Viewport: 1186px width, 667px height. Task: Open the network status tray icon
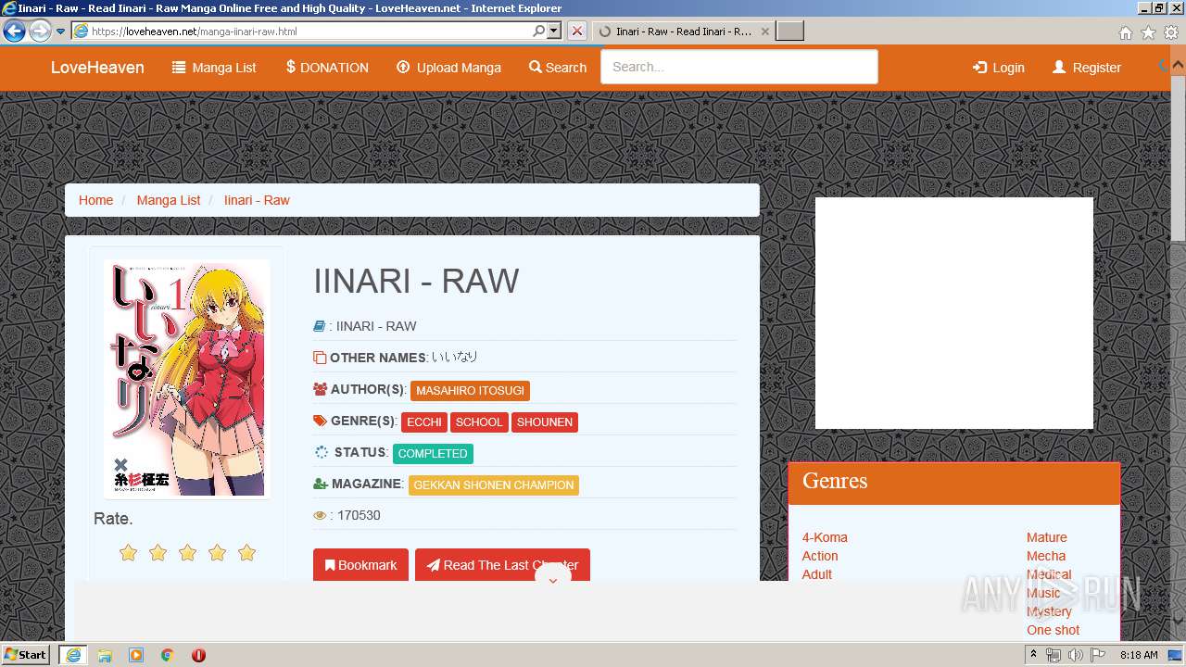(x=1054, y=655)
